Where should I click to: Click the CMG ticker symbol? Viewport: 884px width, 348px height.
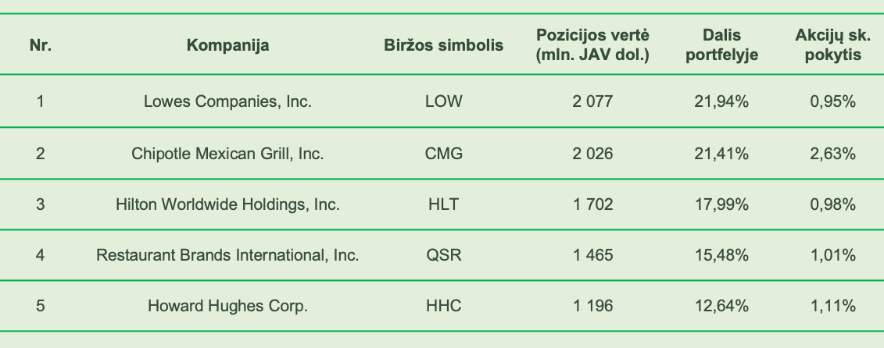444,153
